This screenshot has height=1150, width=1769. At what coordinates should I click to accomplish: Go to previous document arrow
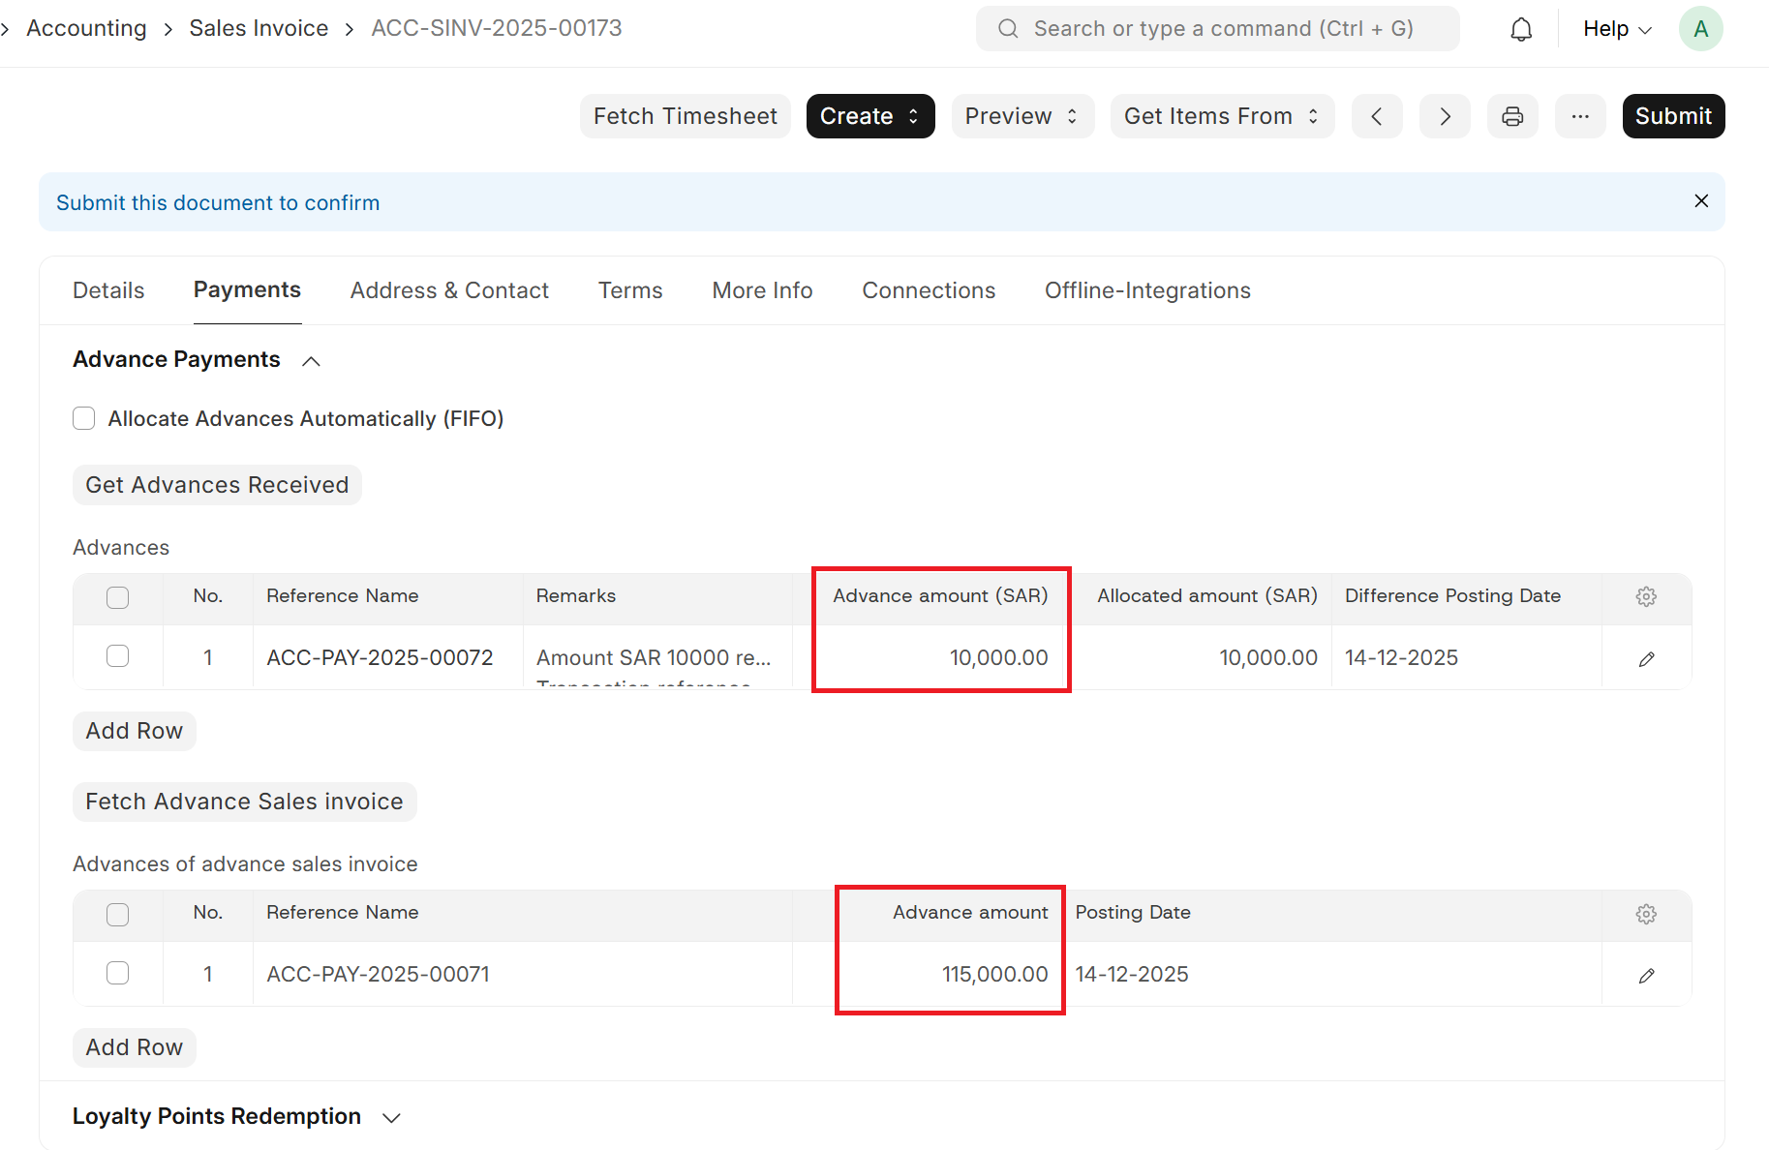(1377, 116)
